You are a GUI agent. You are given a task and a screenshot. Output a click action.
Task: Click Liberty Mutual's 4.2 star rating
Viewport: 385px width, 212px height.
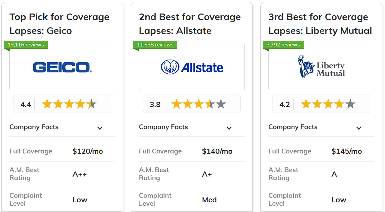[x=321, y=104]
